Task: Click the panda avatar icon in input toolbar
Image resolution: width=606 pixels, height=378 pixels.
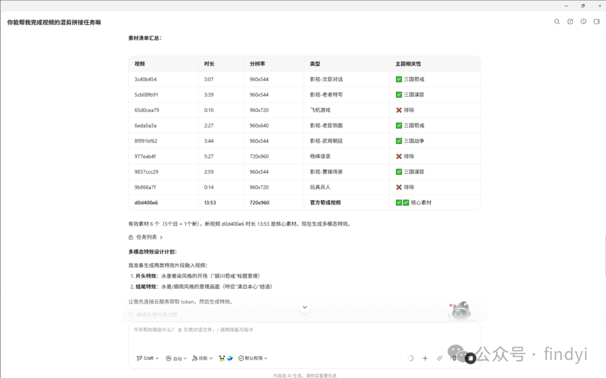Action: pyautogui.click(x=222, y=358)
